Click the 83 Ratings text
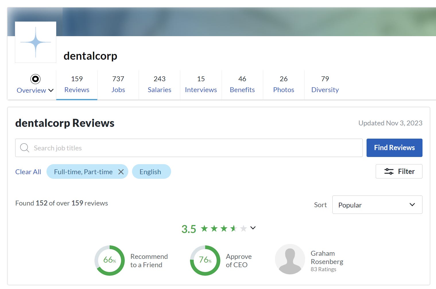Image resolution: width=436 pixels, height=289 pixels. coord(323,269)
